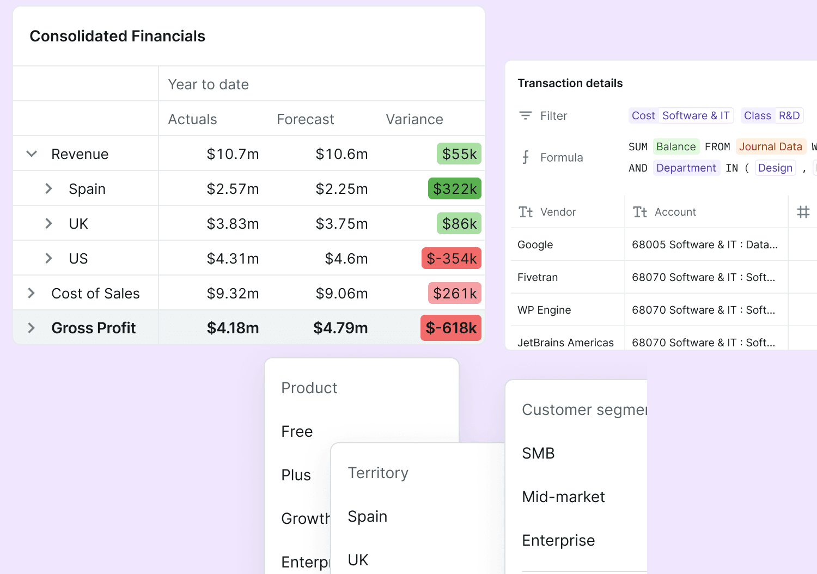Click the Formula function icon
Screen dimensions: 817x574
pyautogui.click(x=526, y=157)
